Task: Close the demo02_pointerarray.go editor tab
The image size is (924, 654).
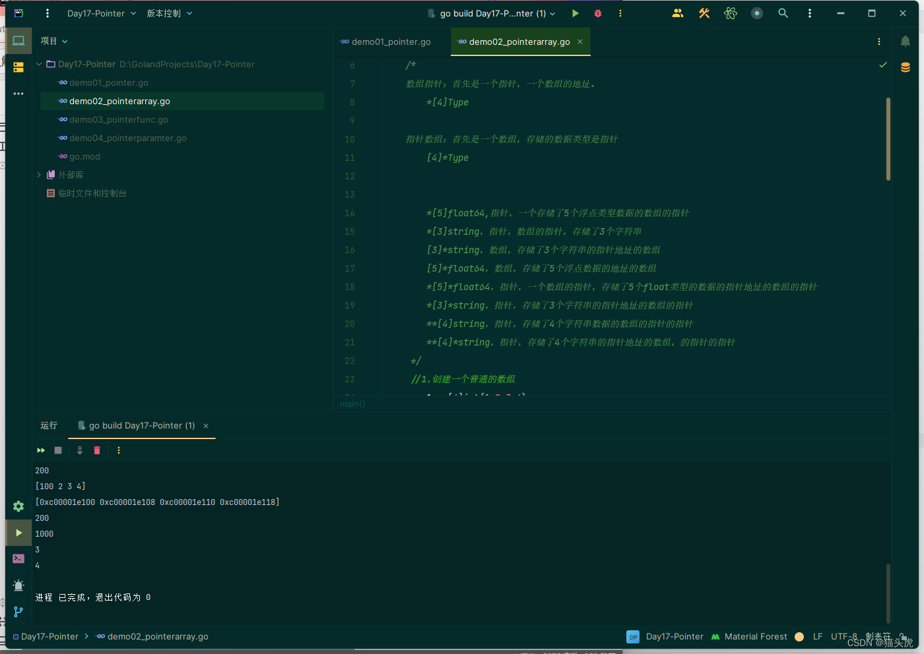Action: coord(580,42)
